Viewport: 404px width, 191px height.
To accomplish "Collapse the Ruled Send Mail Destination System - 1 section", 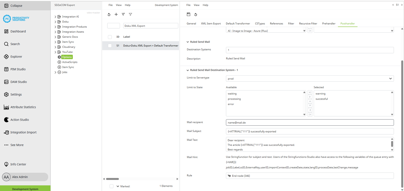I will [188, 70].
